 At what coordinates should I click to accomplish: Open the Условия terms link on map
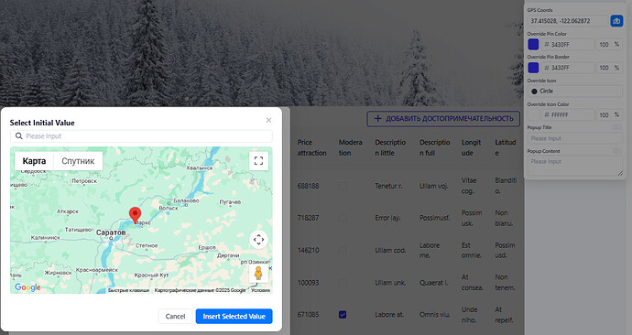point(260,290)
